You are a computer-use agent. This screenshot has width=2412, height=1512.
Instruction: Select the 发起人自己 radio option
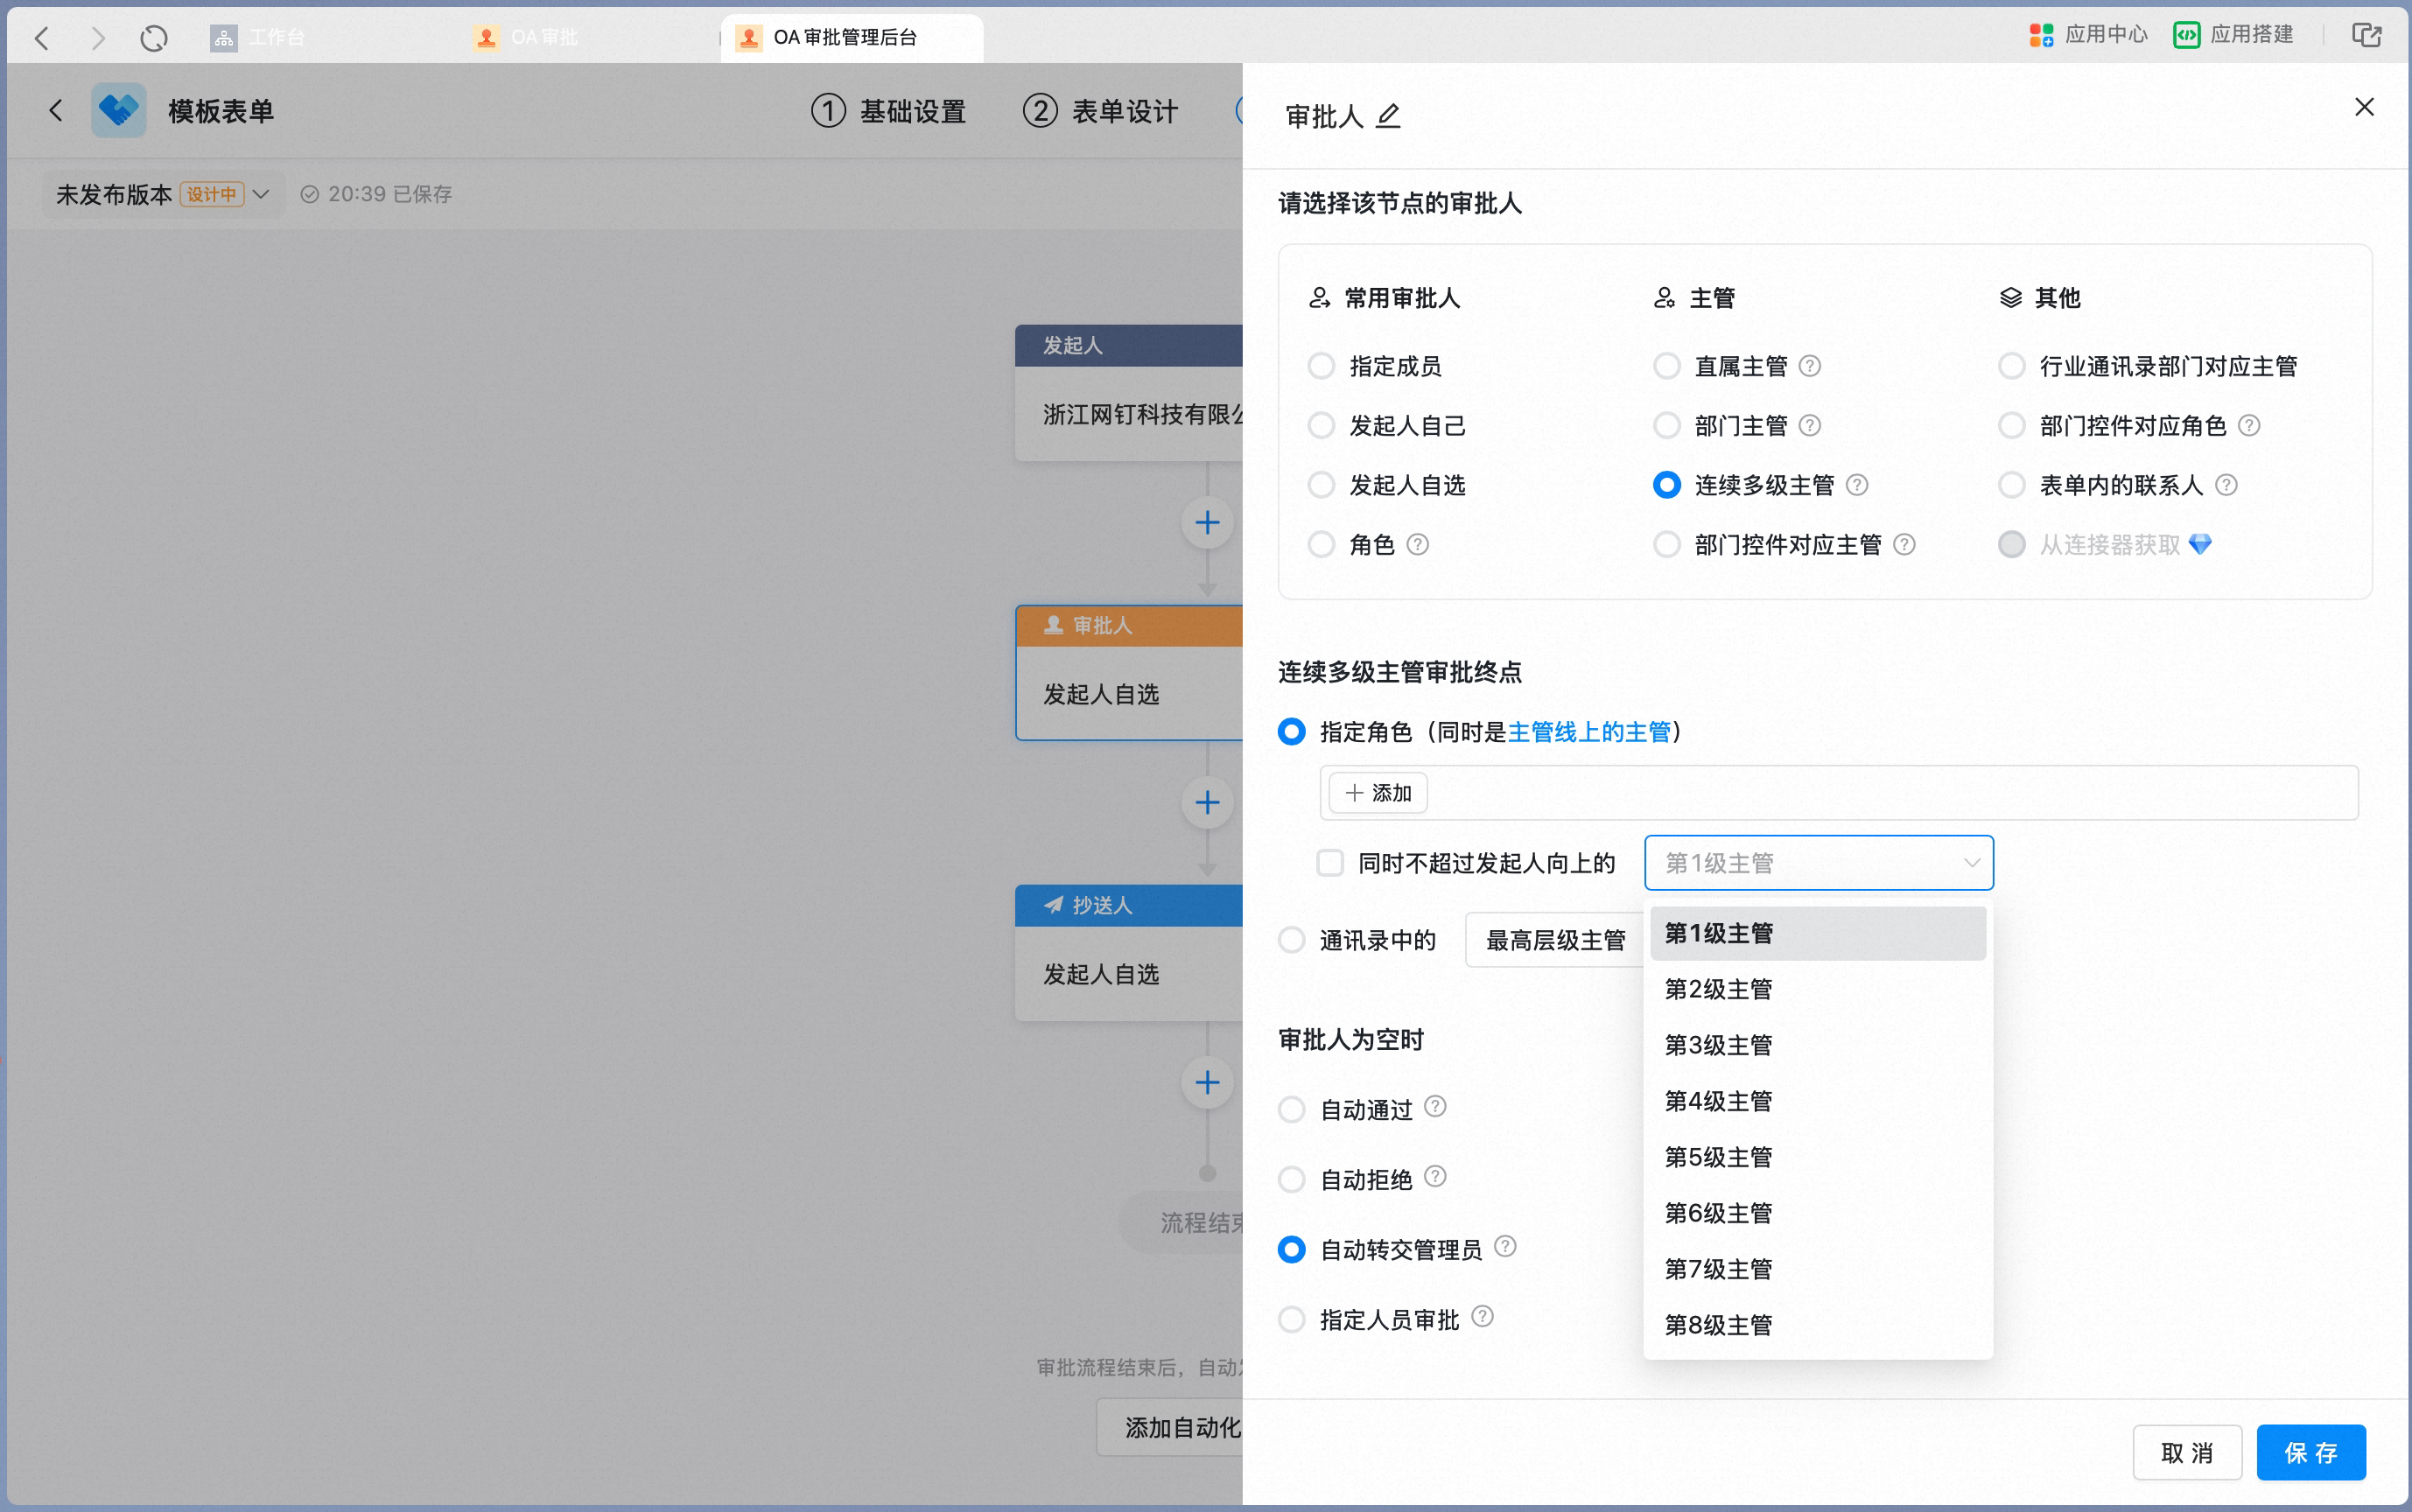[1321, 426]
